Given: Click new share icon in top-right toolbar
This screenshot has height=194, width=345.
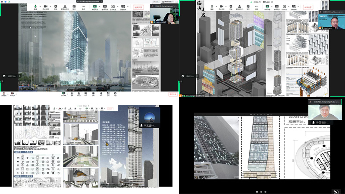Looking at the screenshot, I should (x=267, y=7).
